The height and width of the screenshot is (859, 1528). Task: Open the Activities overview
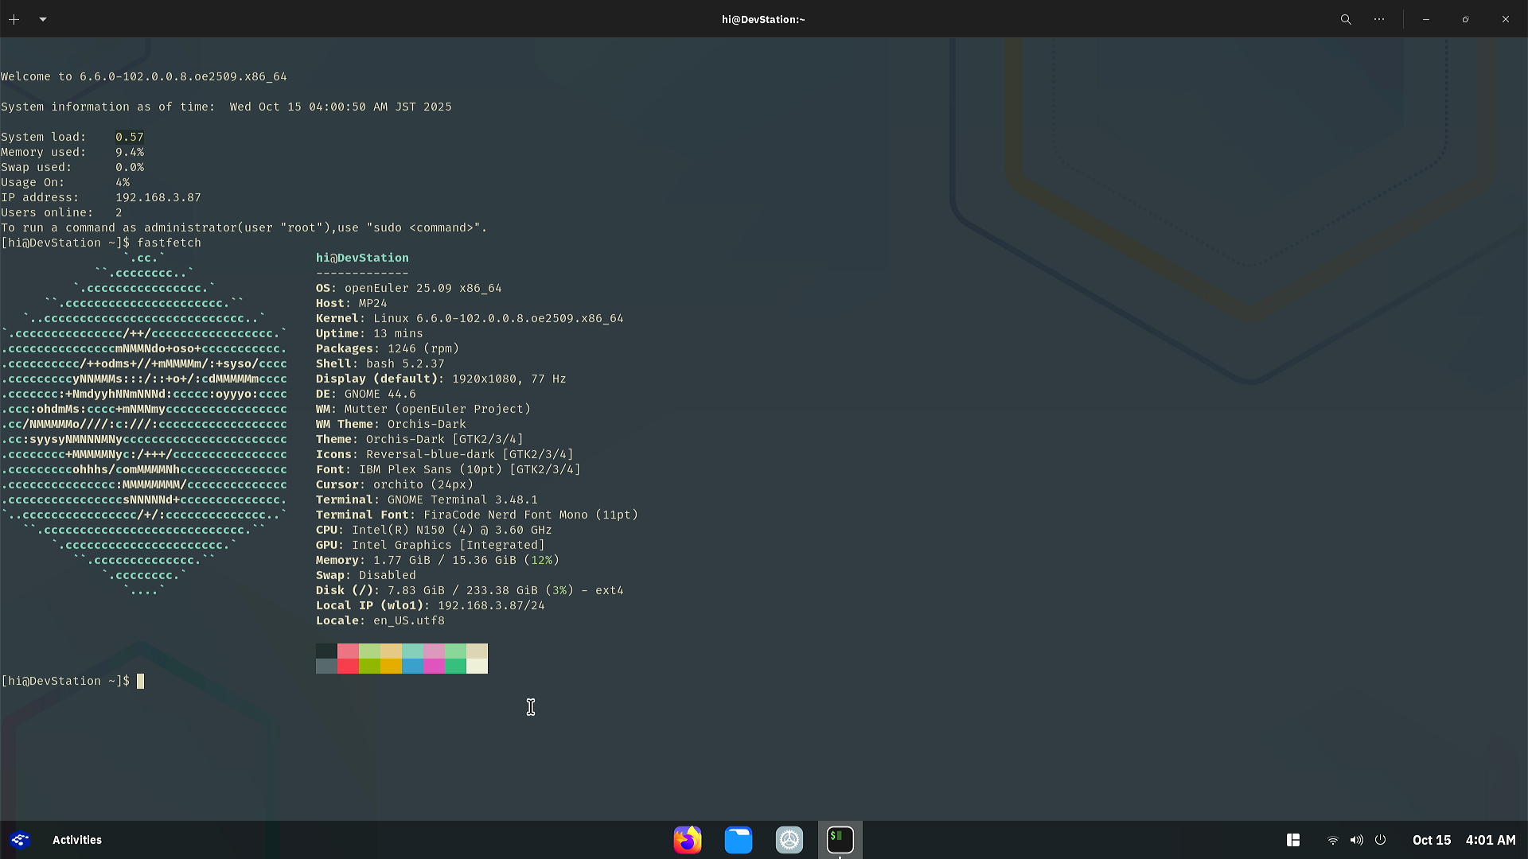[76, 840]
